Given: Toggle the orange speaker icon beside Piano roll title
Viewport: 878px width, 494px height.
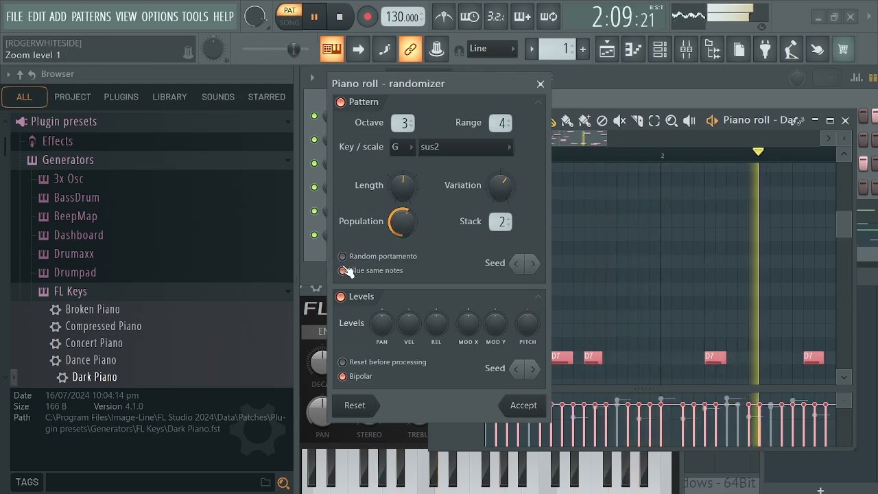Looking at the screenshot, I should coord(712,121).
